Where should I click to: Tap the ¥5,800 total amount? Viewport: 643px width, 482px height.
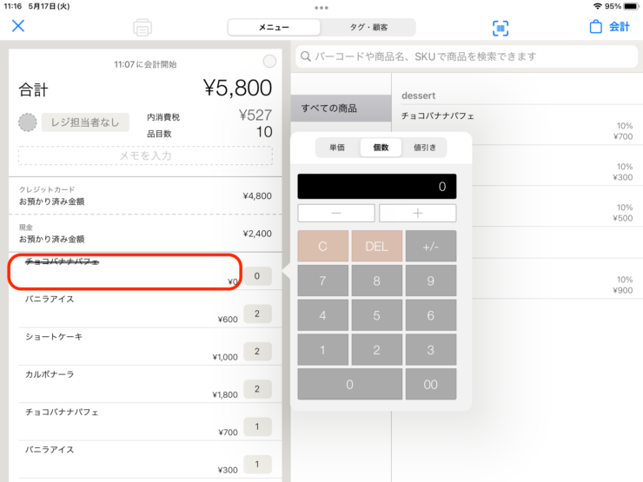coord(237,88)
